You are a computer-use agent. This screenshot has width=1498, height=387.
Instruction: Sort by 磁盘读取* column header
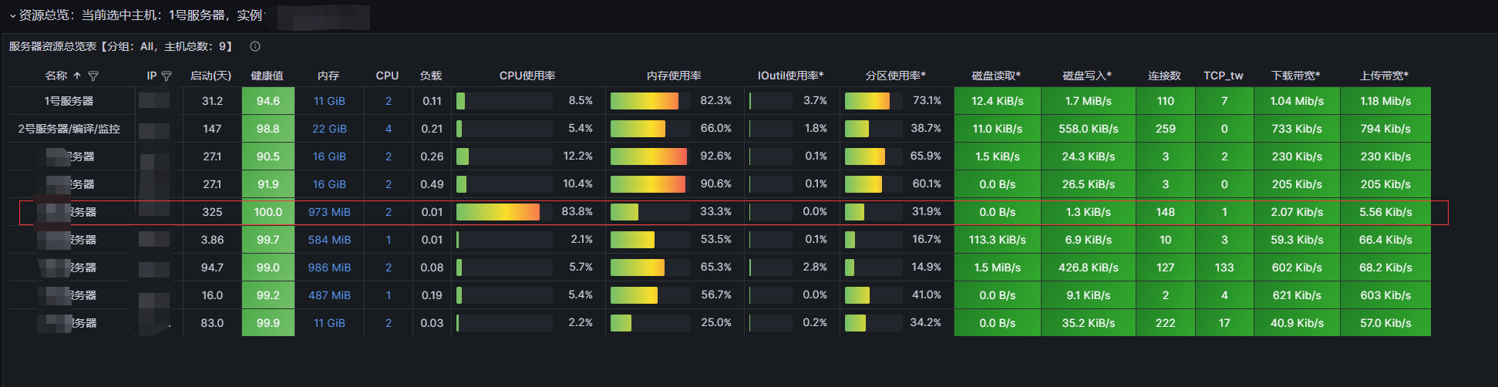click(996, 76)
